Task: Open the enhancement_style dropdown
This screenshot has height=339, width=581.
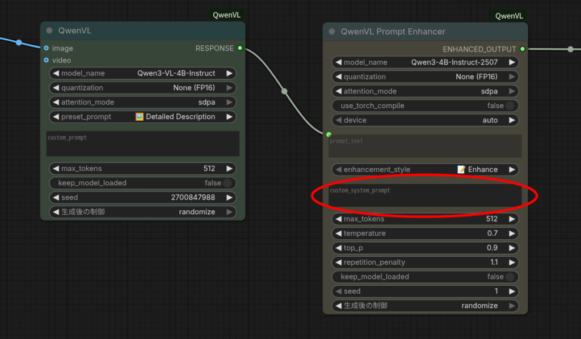Action: pos(425,169)
